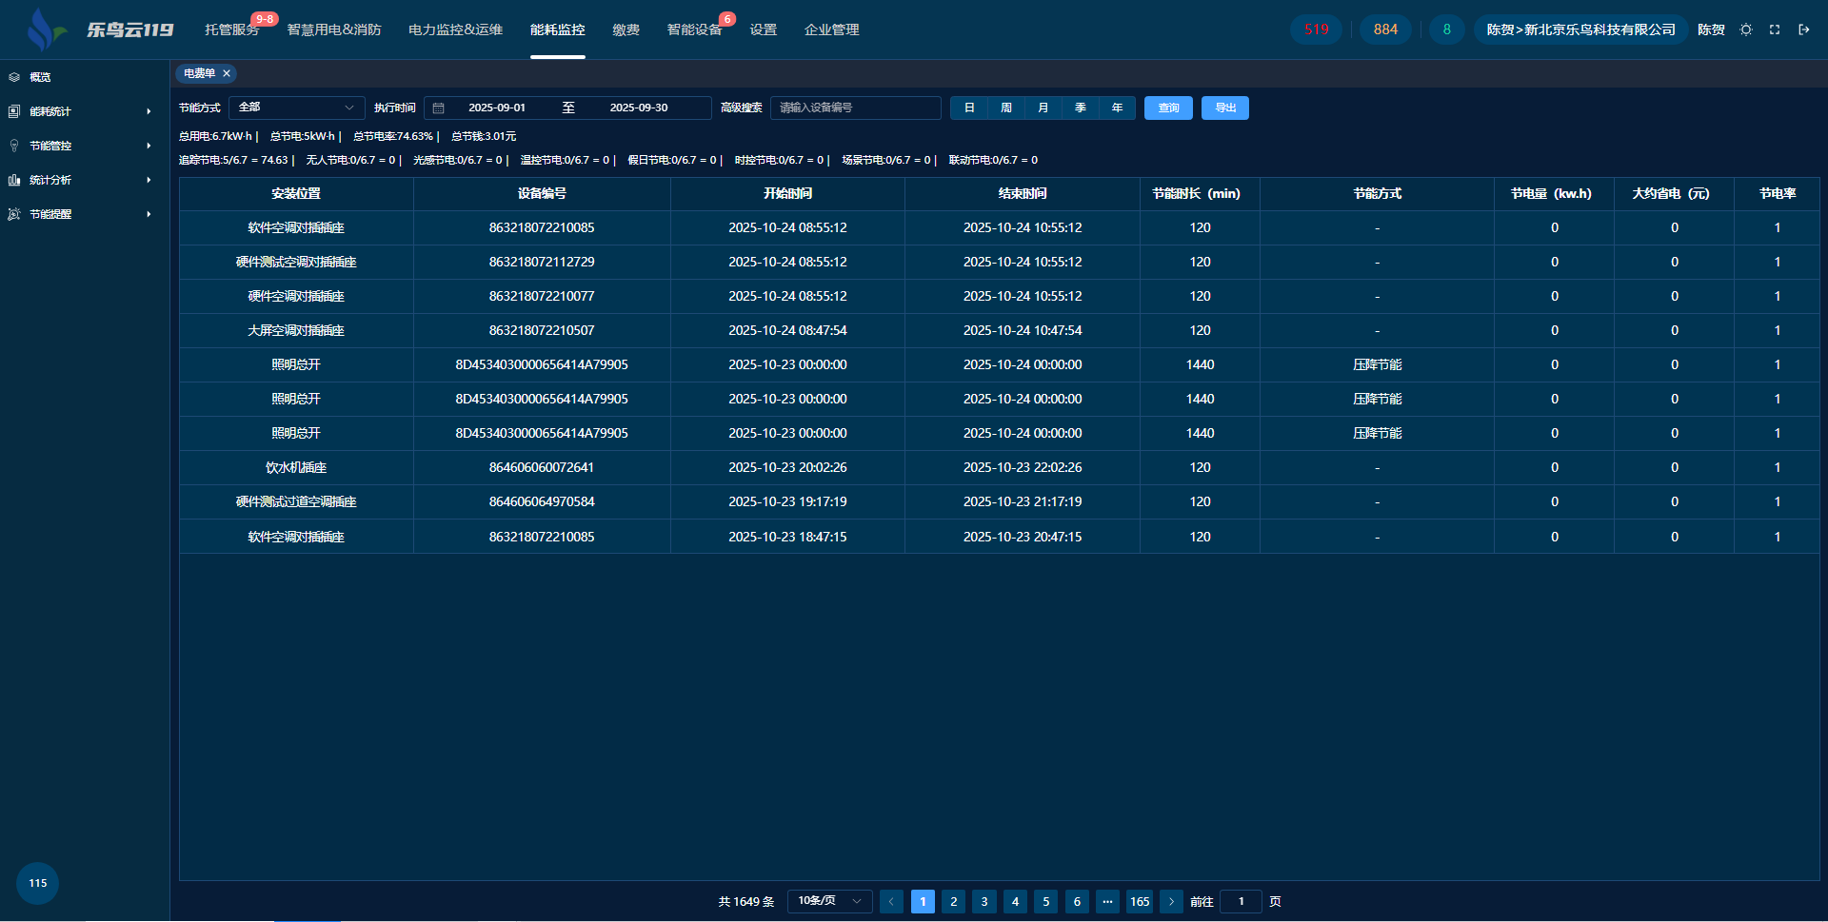Open the calendar icon in date range
Screen dimensions: 1828x922
coord(439,108)
